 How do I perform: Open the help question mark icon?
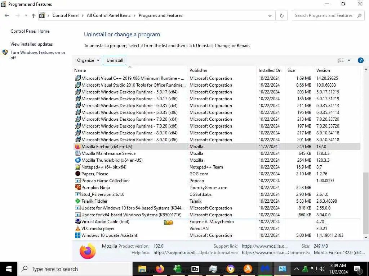360,60
